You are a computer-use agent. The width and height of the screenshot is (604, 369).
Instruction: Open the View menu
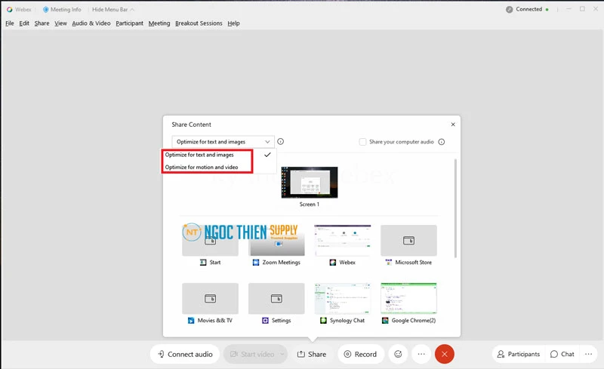point(60,23)
